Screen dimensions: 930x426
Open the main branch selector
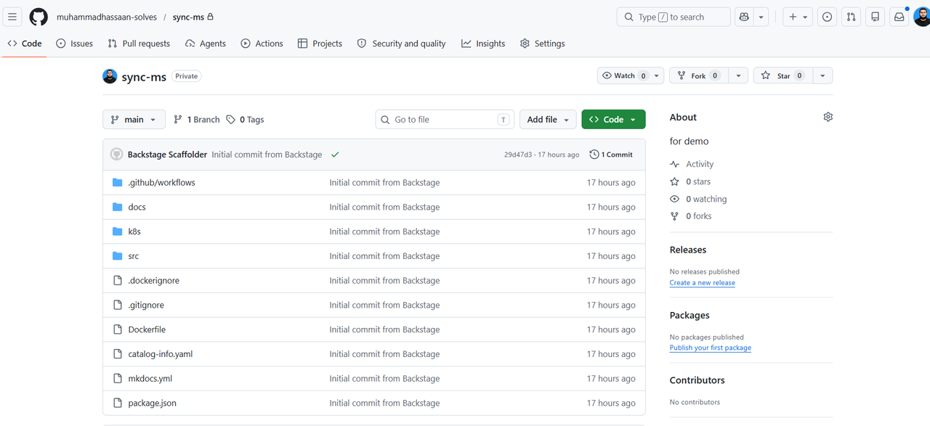[134, 120]
